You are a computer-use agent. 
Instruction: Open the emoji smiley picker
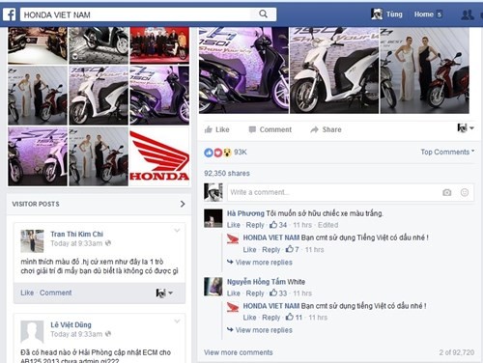(465, 192)
